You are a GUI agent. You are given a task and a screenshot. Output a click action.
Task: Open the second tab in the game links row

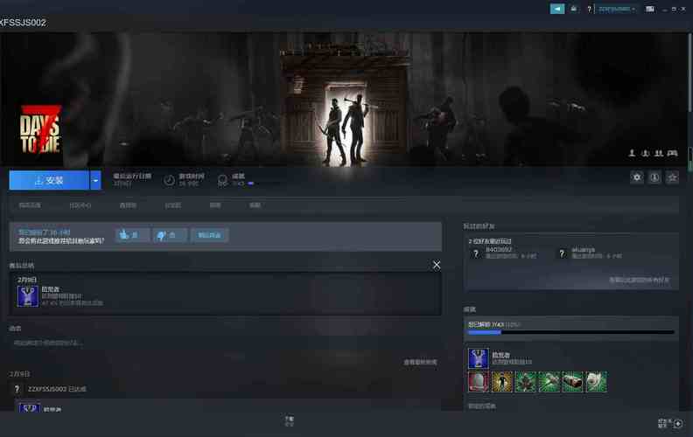tap(80, 205)
